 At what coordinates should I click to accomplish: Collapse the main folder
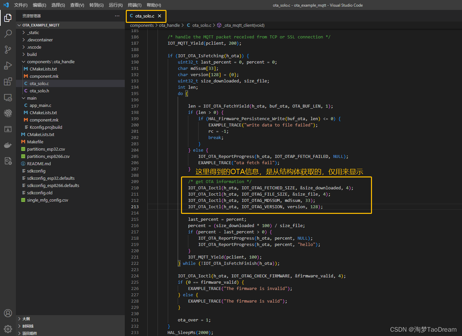pos(32,98)
